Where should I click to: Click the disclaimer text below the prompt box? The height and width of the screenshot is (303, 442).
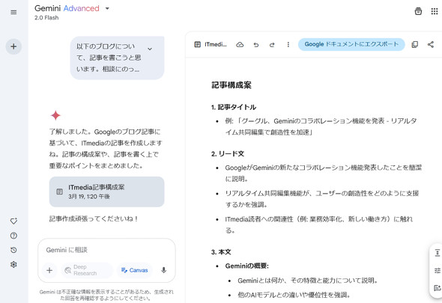coord(106,295)
